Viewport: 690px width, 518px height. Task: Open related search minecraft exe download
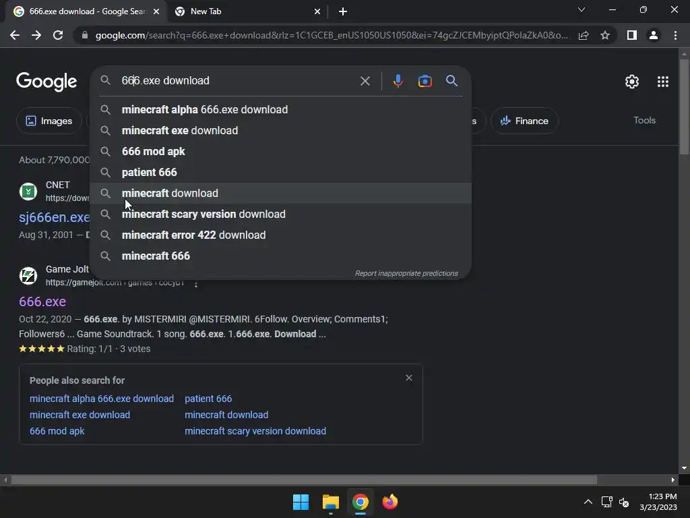[80, 415]
